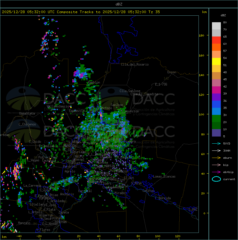Image resolution: width=238 pixels, height=240 pixels.
Task: Click the red swatch between 65 and 60
Action: tap(216, 40)
